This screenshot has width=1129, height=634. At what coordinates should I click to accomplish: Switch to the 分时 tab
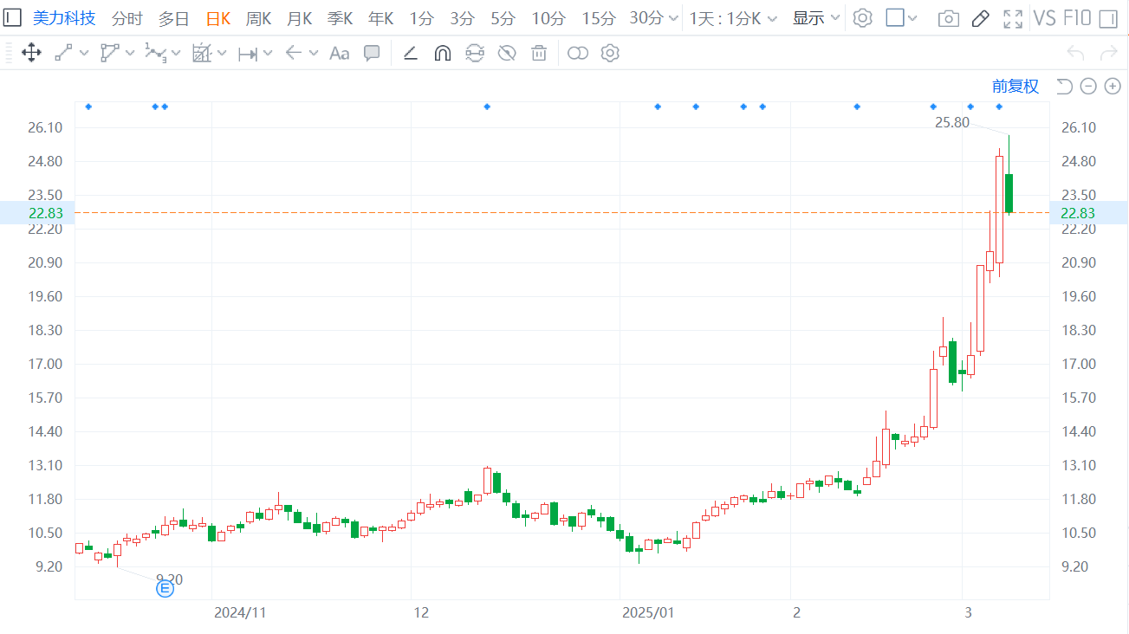(127, 18)
